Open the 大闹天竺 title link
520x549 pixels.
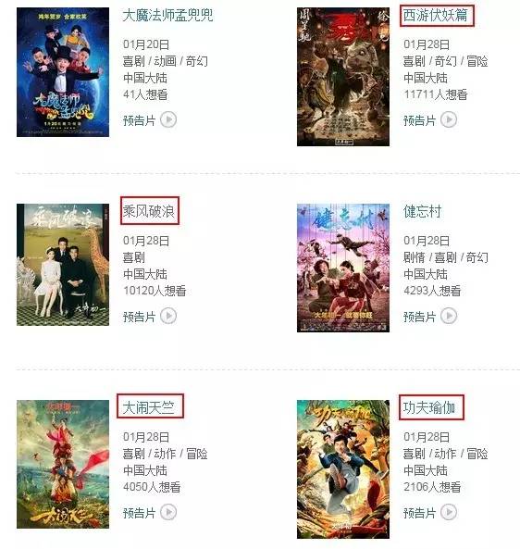(149, 407)
